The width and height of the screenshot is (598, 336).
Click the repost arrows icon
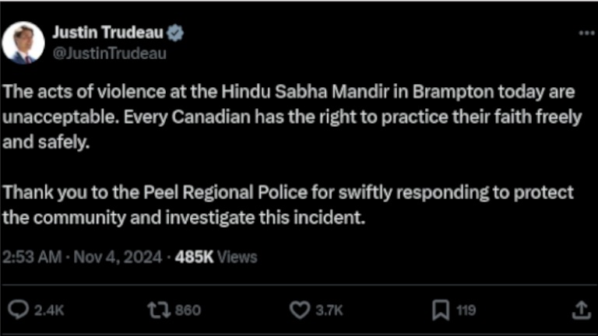click(x=157, y=310)
